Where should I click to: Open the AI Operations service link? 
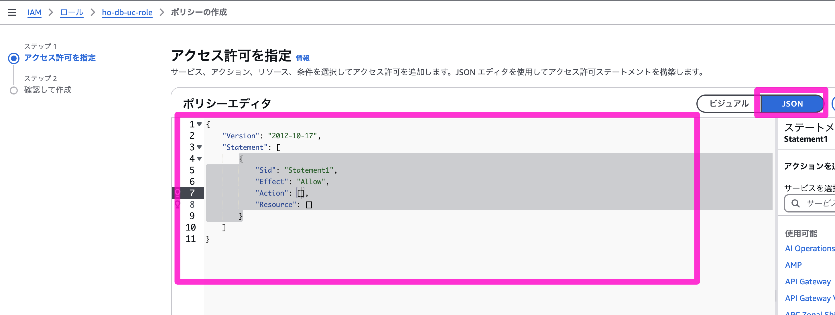coord(810,249)
